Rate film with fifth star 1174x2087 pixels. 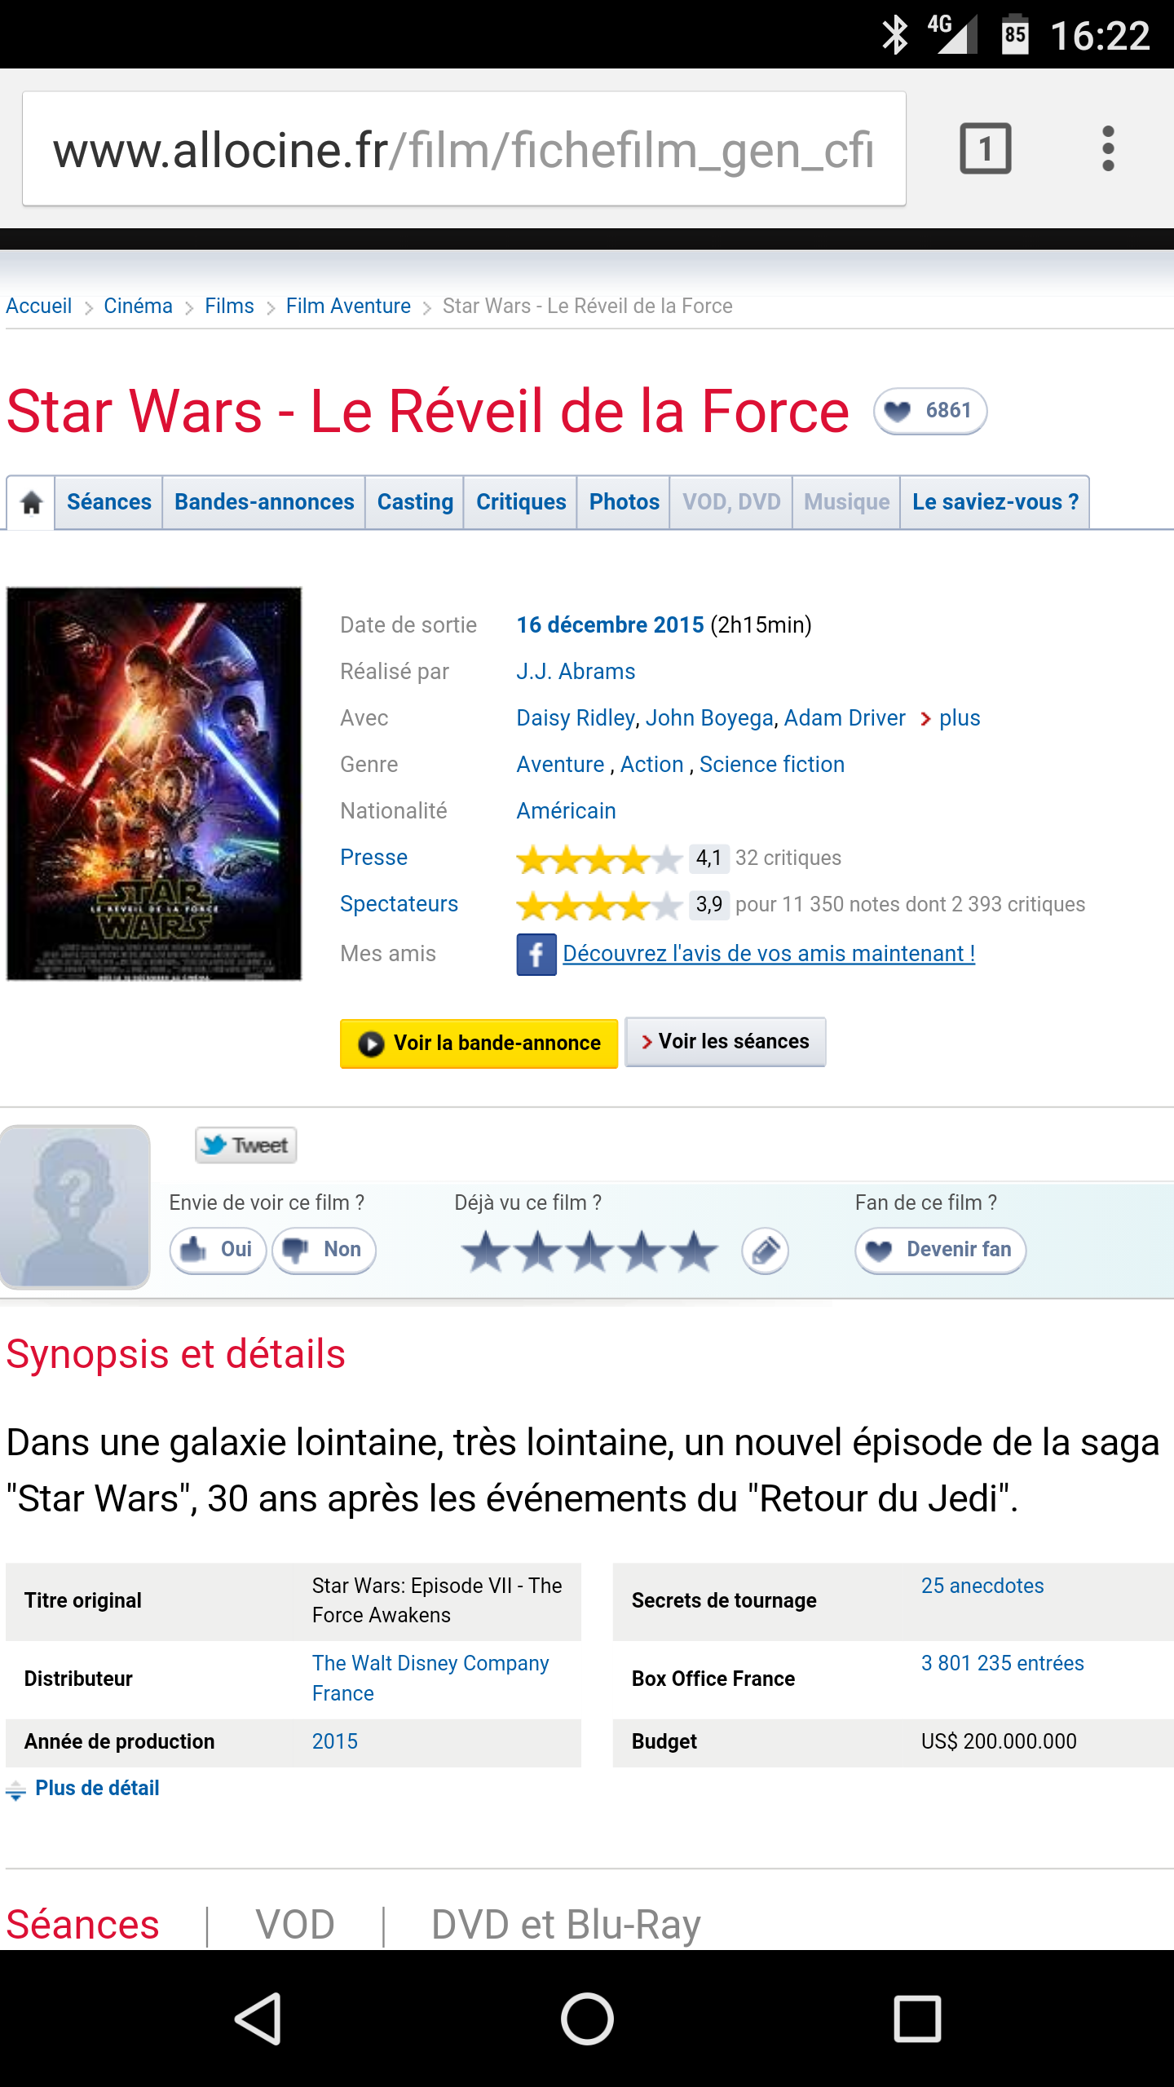[695, 1251]
